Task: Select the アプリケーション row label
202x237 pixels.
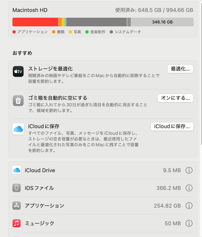Action: [x=44, y=206]
